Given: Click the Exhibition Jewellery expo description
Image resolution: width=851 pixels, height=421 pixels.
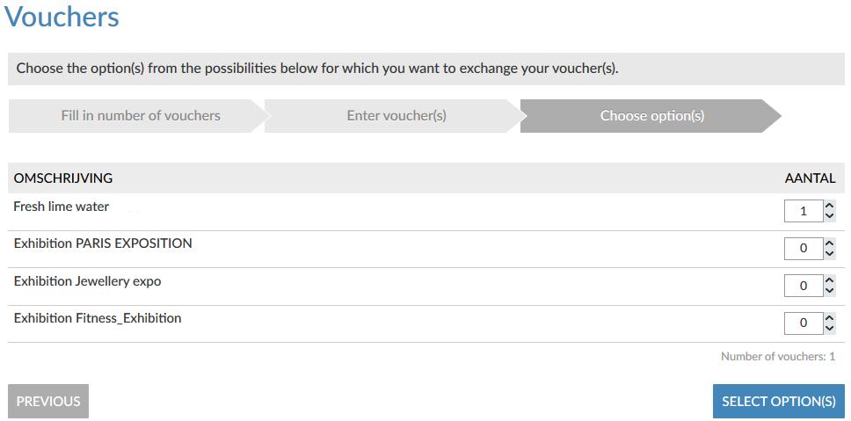Looking at the screenshot, I should point(88,281).
